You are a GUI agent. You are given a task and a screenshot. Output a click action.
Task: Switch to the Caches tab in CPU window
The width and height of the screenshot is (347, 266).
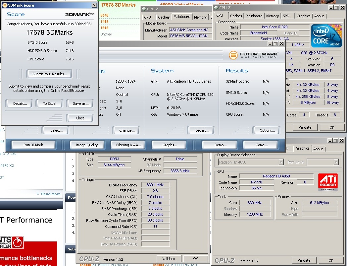pyautogui.click(x=236, y=16)
